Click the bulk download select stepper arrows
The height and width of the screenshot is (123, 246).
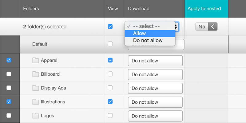click(x=177, y=26)
